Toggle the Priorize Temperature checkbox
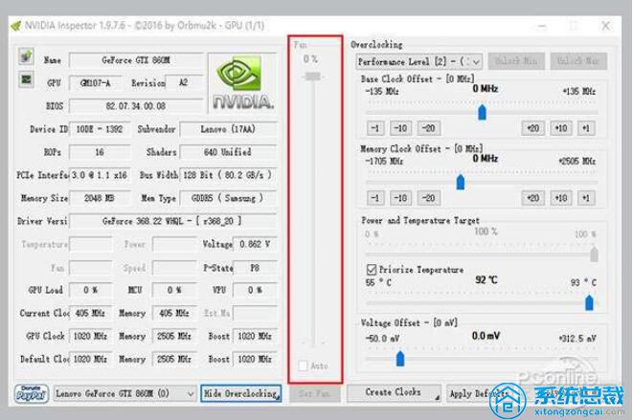This screenshot has width=633, height=420. pyautogui.click(x=372, y=270)
